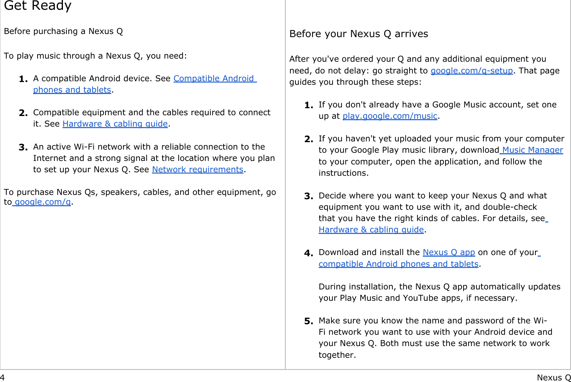Open the Music Manager download link

[x=532, y=150]
